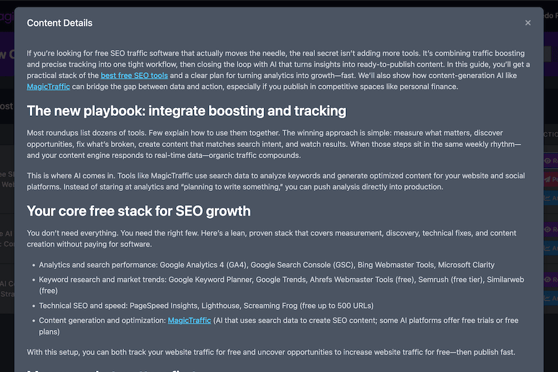Click the heading "The new playbook: integrate boosting and tracking"
This screenshot has width=558, height=372.
(x=186, y=112)
